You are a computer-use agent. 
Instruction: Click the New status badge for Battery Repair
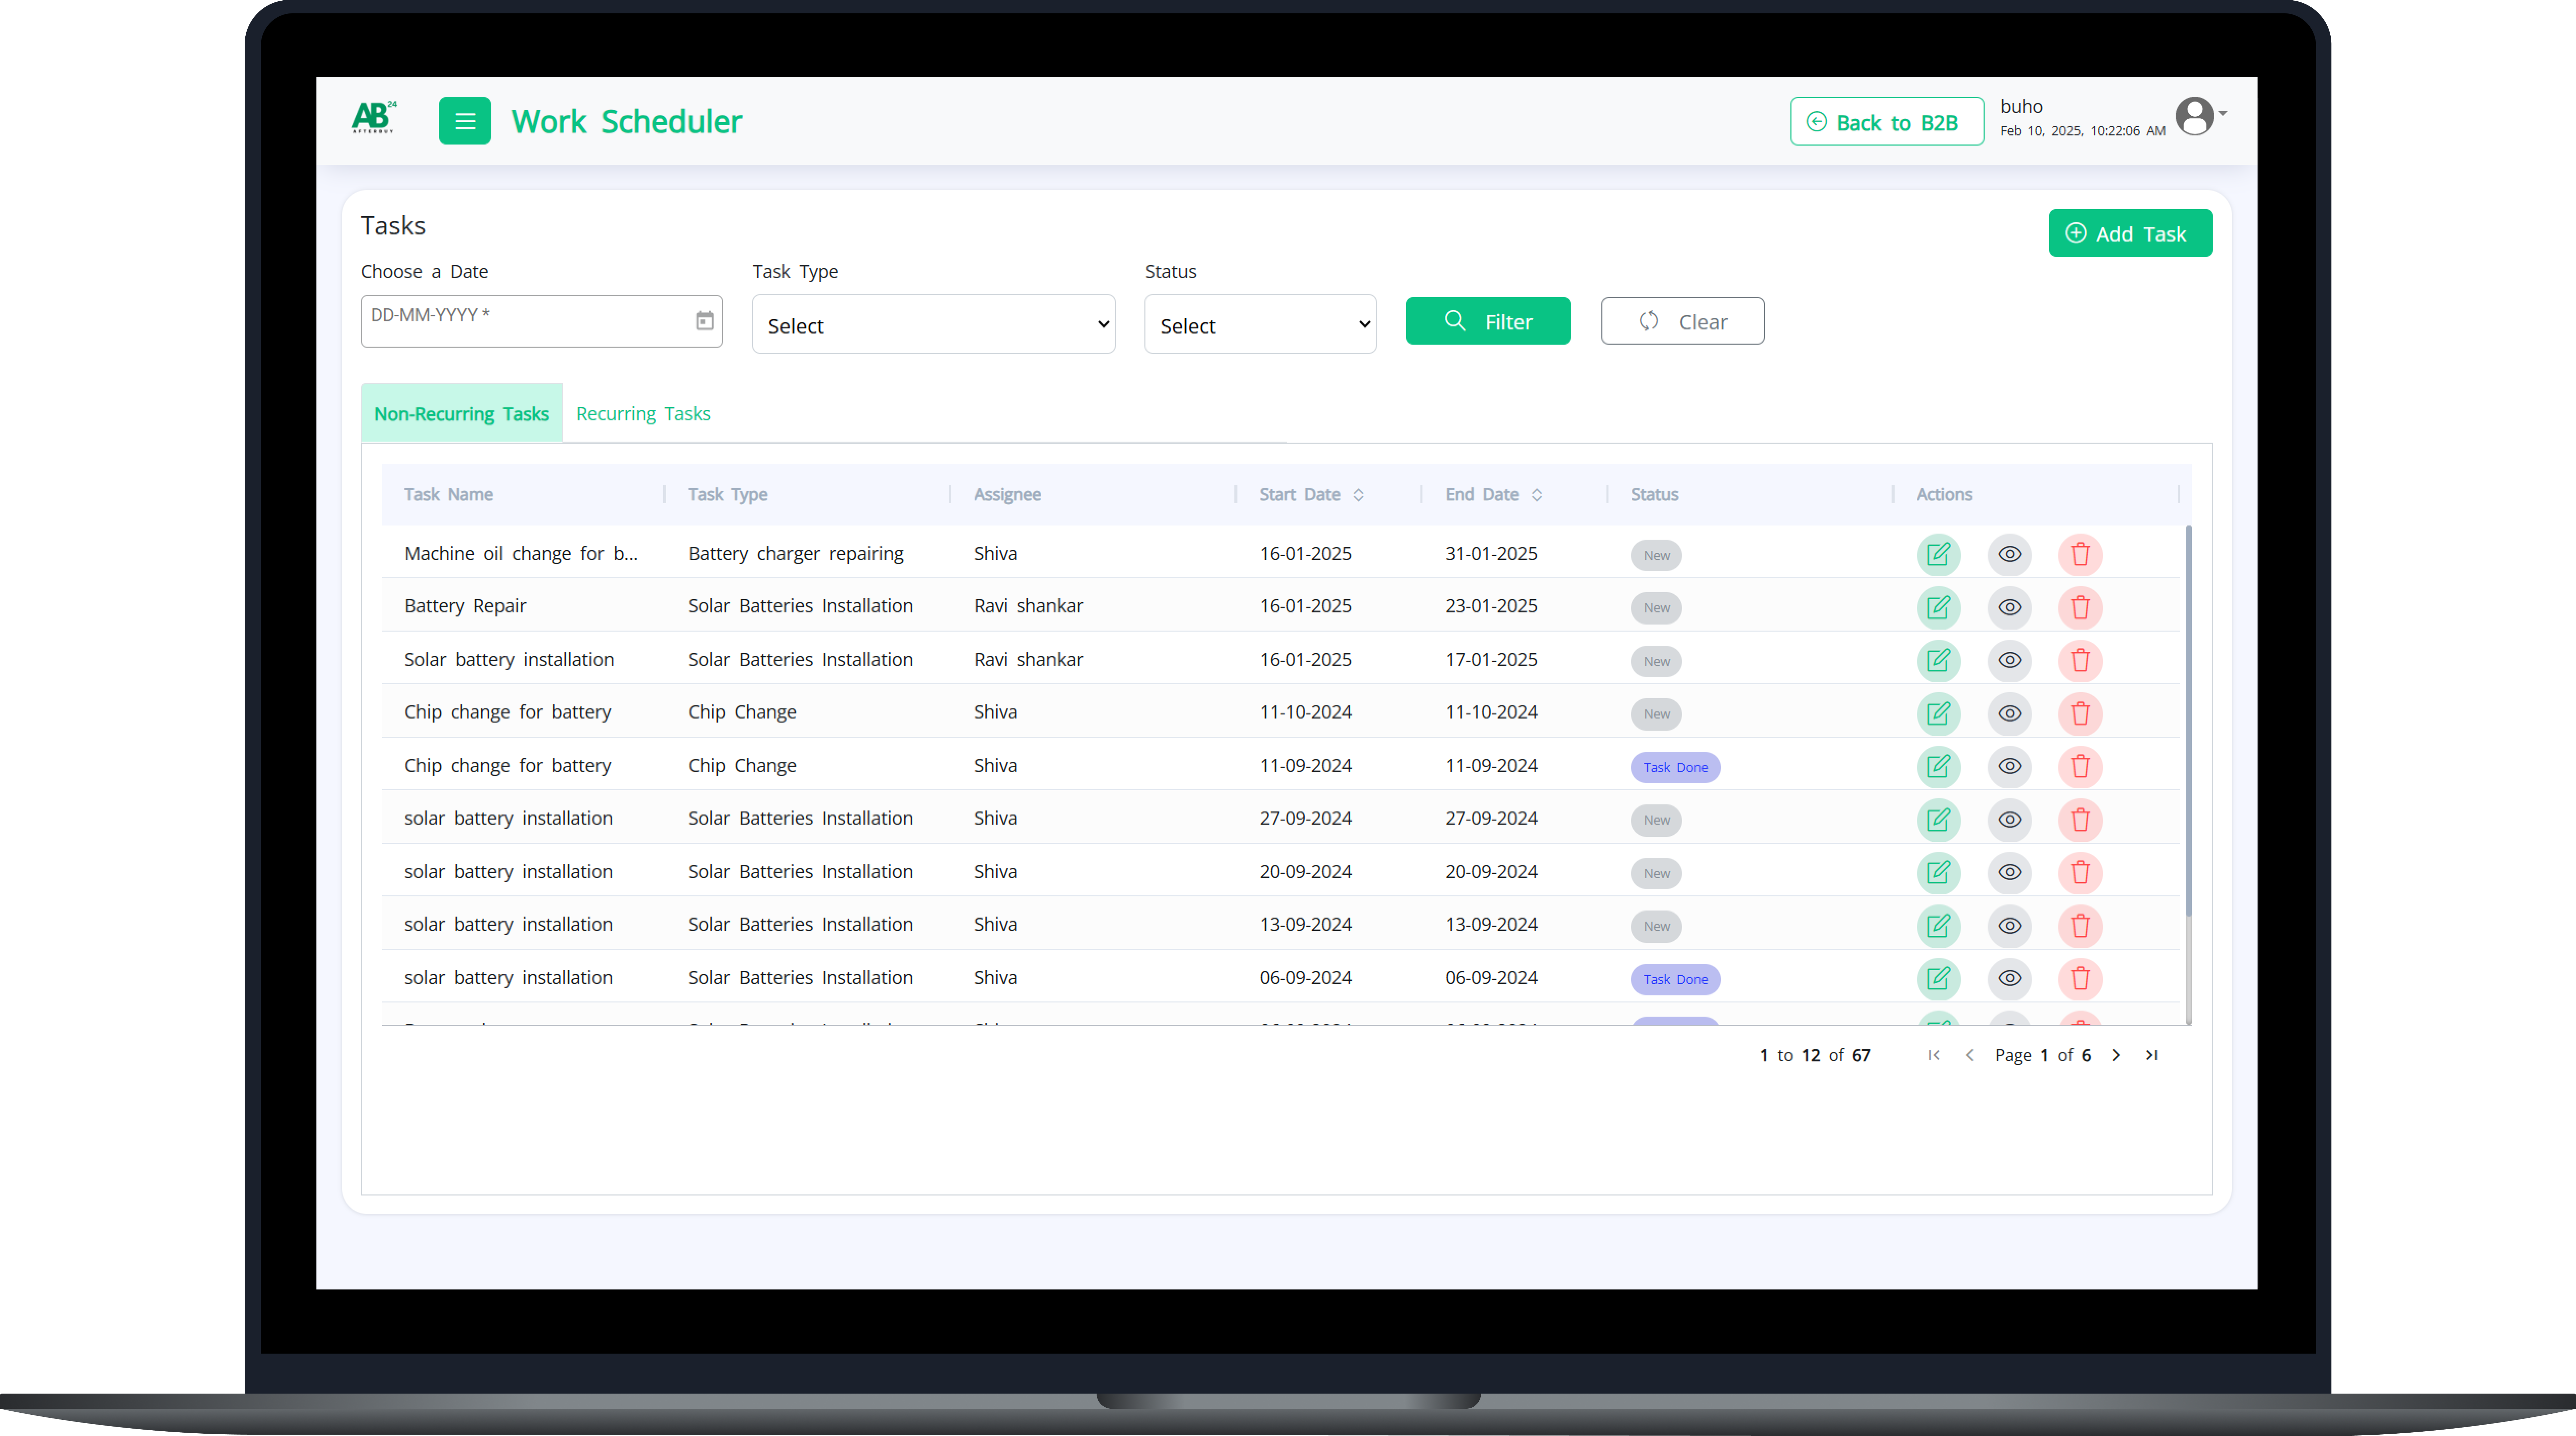click(x=1656, y=608)
